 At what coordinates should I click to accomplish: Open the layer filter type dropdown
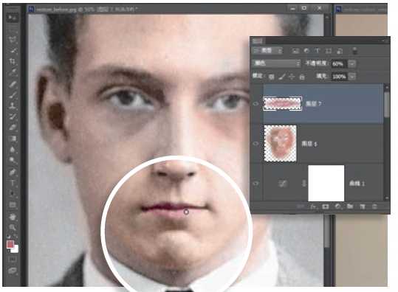tap(268, 51)
